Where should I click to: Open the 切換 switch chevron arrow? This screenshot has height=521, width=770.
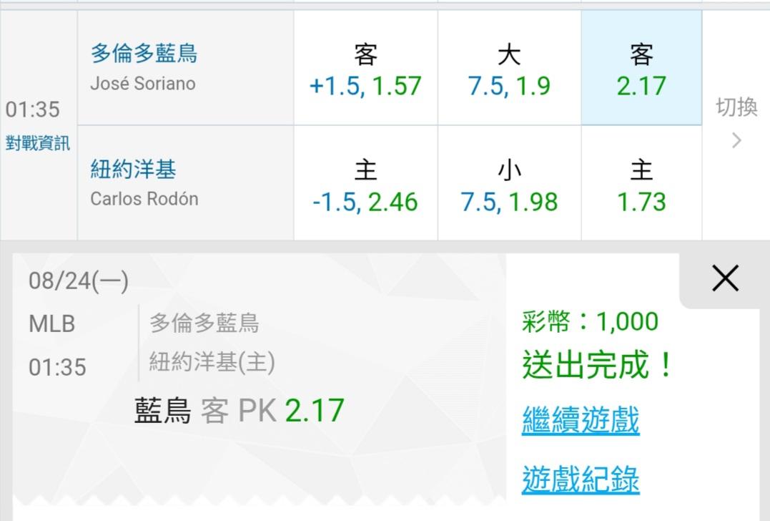coord(736,140)
